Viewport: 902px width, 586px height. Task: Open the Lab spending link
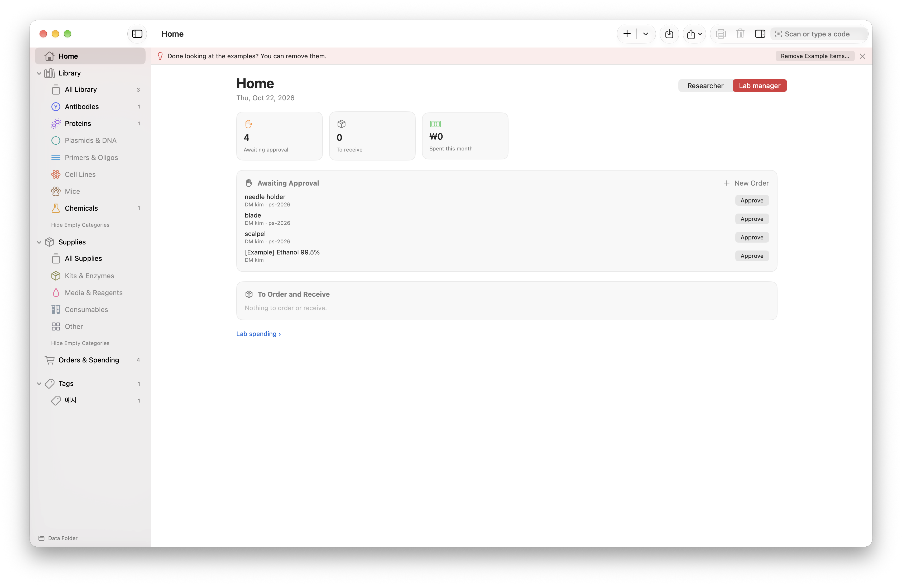coord(258,334)
